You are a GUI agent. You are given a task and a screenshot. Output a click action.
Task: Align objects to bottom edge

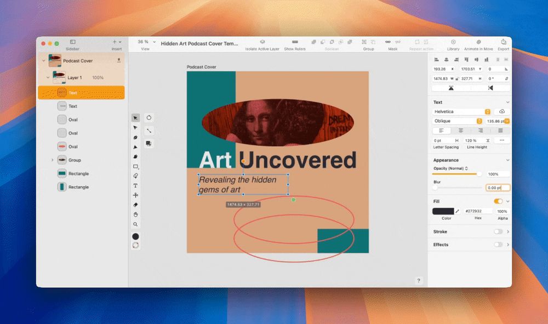point(486,60)
